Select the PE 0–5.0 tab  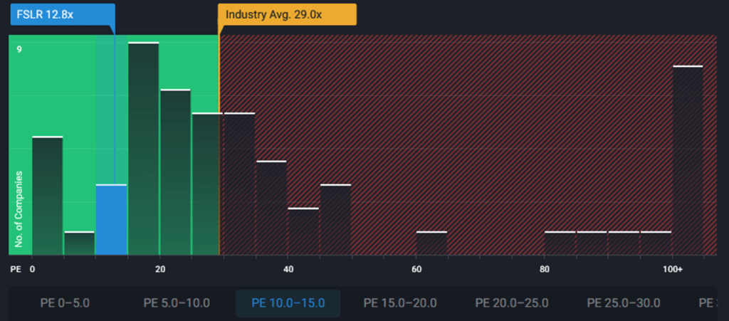(x=65, y=303)
